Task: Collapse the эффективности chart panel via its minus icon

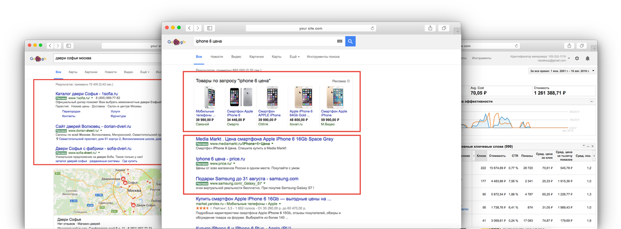Action: pyautogui.click(x=591, y=101)
